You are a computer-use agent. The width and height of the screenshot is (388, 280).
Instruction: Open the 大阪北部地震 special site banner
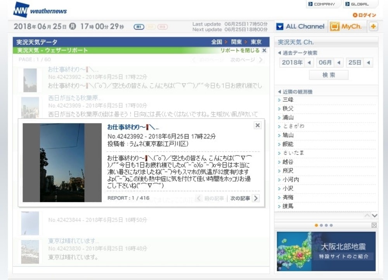326,251
